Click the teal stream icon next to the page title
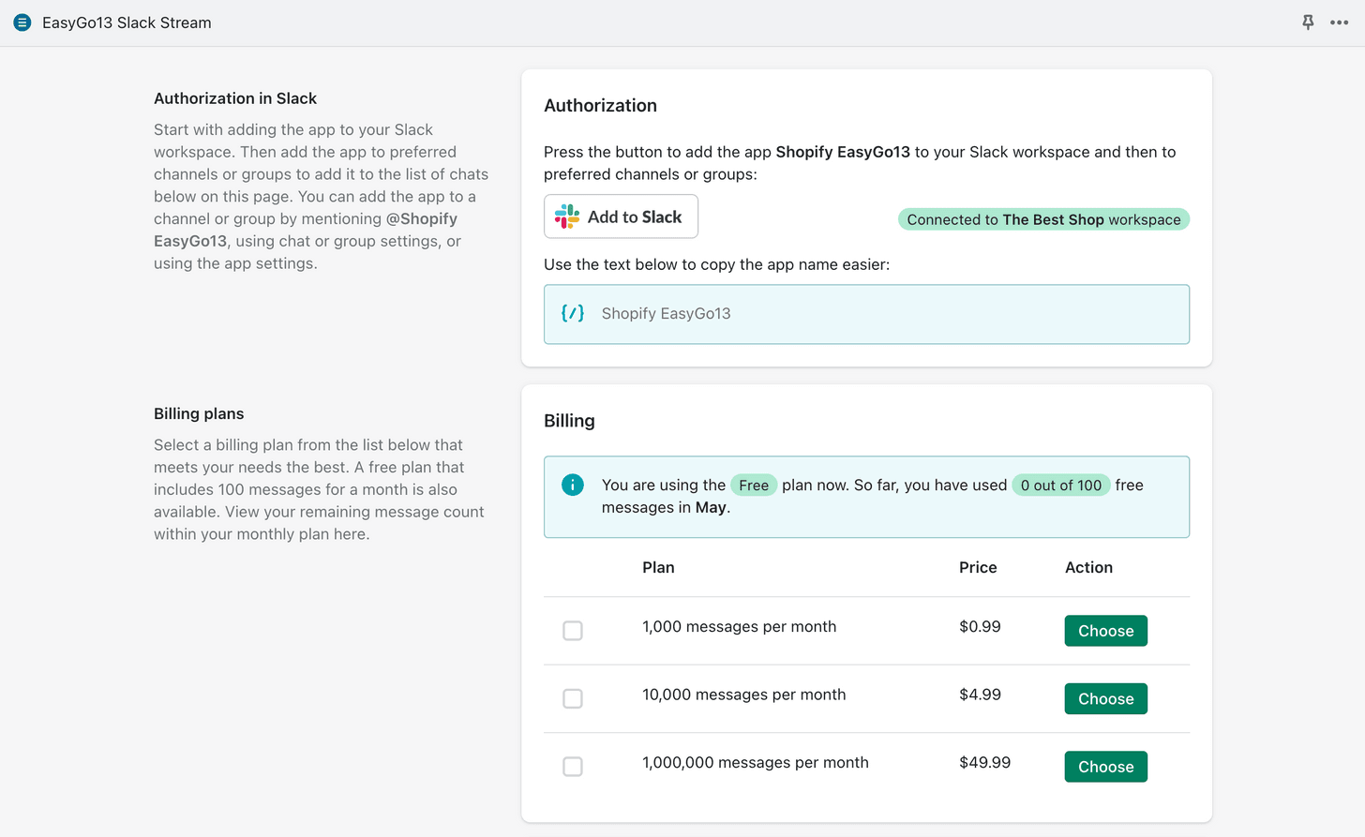Screen dimensions: 1365x837 click(21, 22)
